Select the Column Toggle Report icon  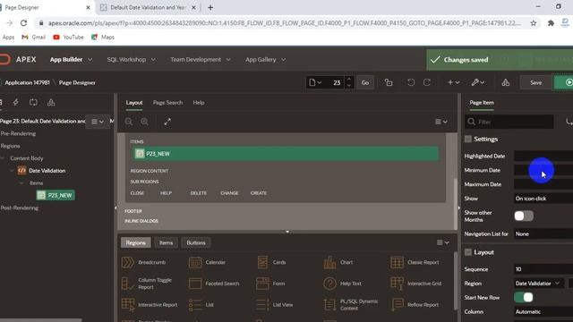coord(128,284)
